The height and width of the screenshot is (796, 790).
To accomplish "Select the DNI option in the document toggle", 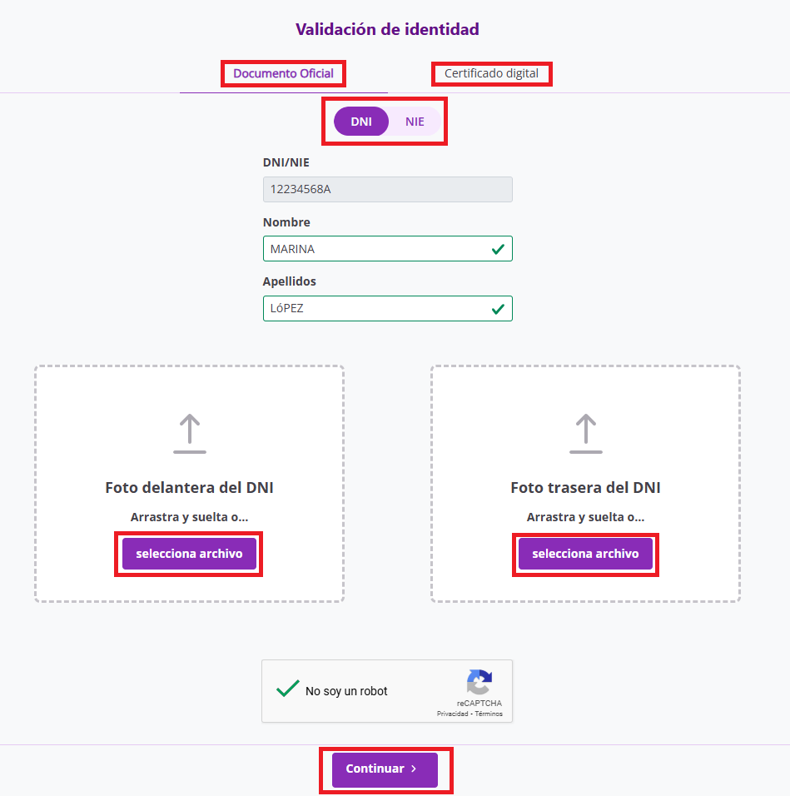I will 360,121.
